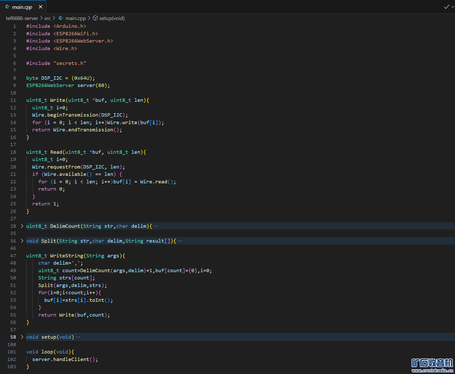Open the dropdown arrow beside the checkmark
This screenshot has width=455, height=374.
pyautogui.click(x=453, y=7)
